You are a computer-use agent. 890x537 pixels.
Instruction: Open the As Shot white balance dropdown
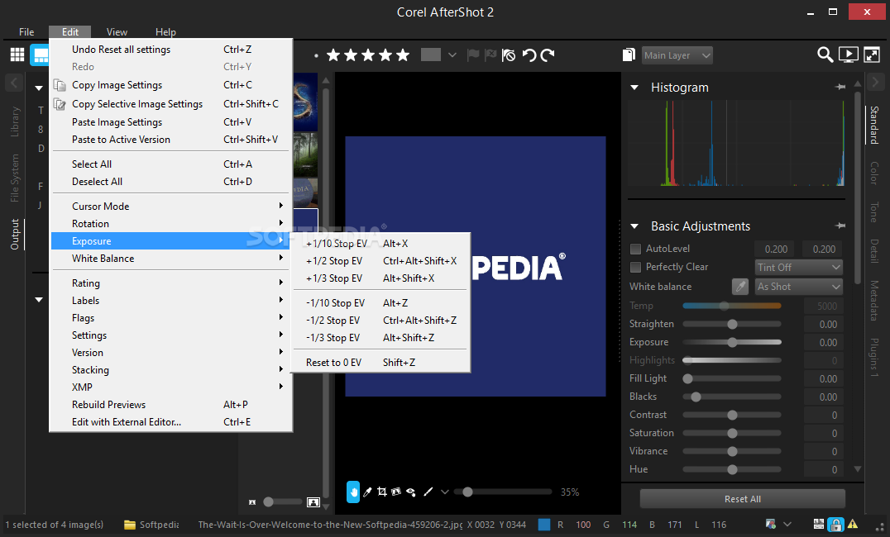pos(799,287)
